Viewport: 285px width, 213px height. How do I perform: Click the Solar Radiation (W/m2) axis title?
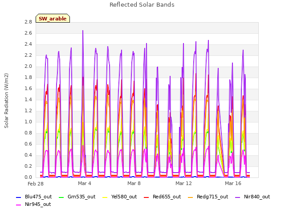[x=6, y=101]
